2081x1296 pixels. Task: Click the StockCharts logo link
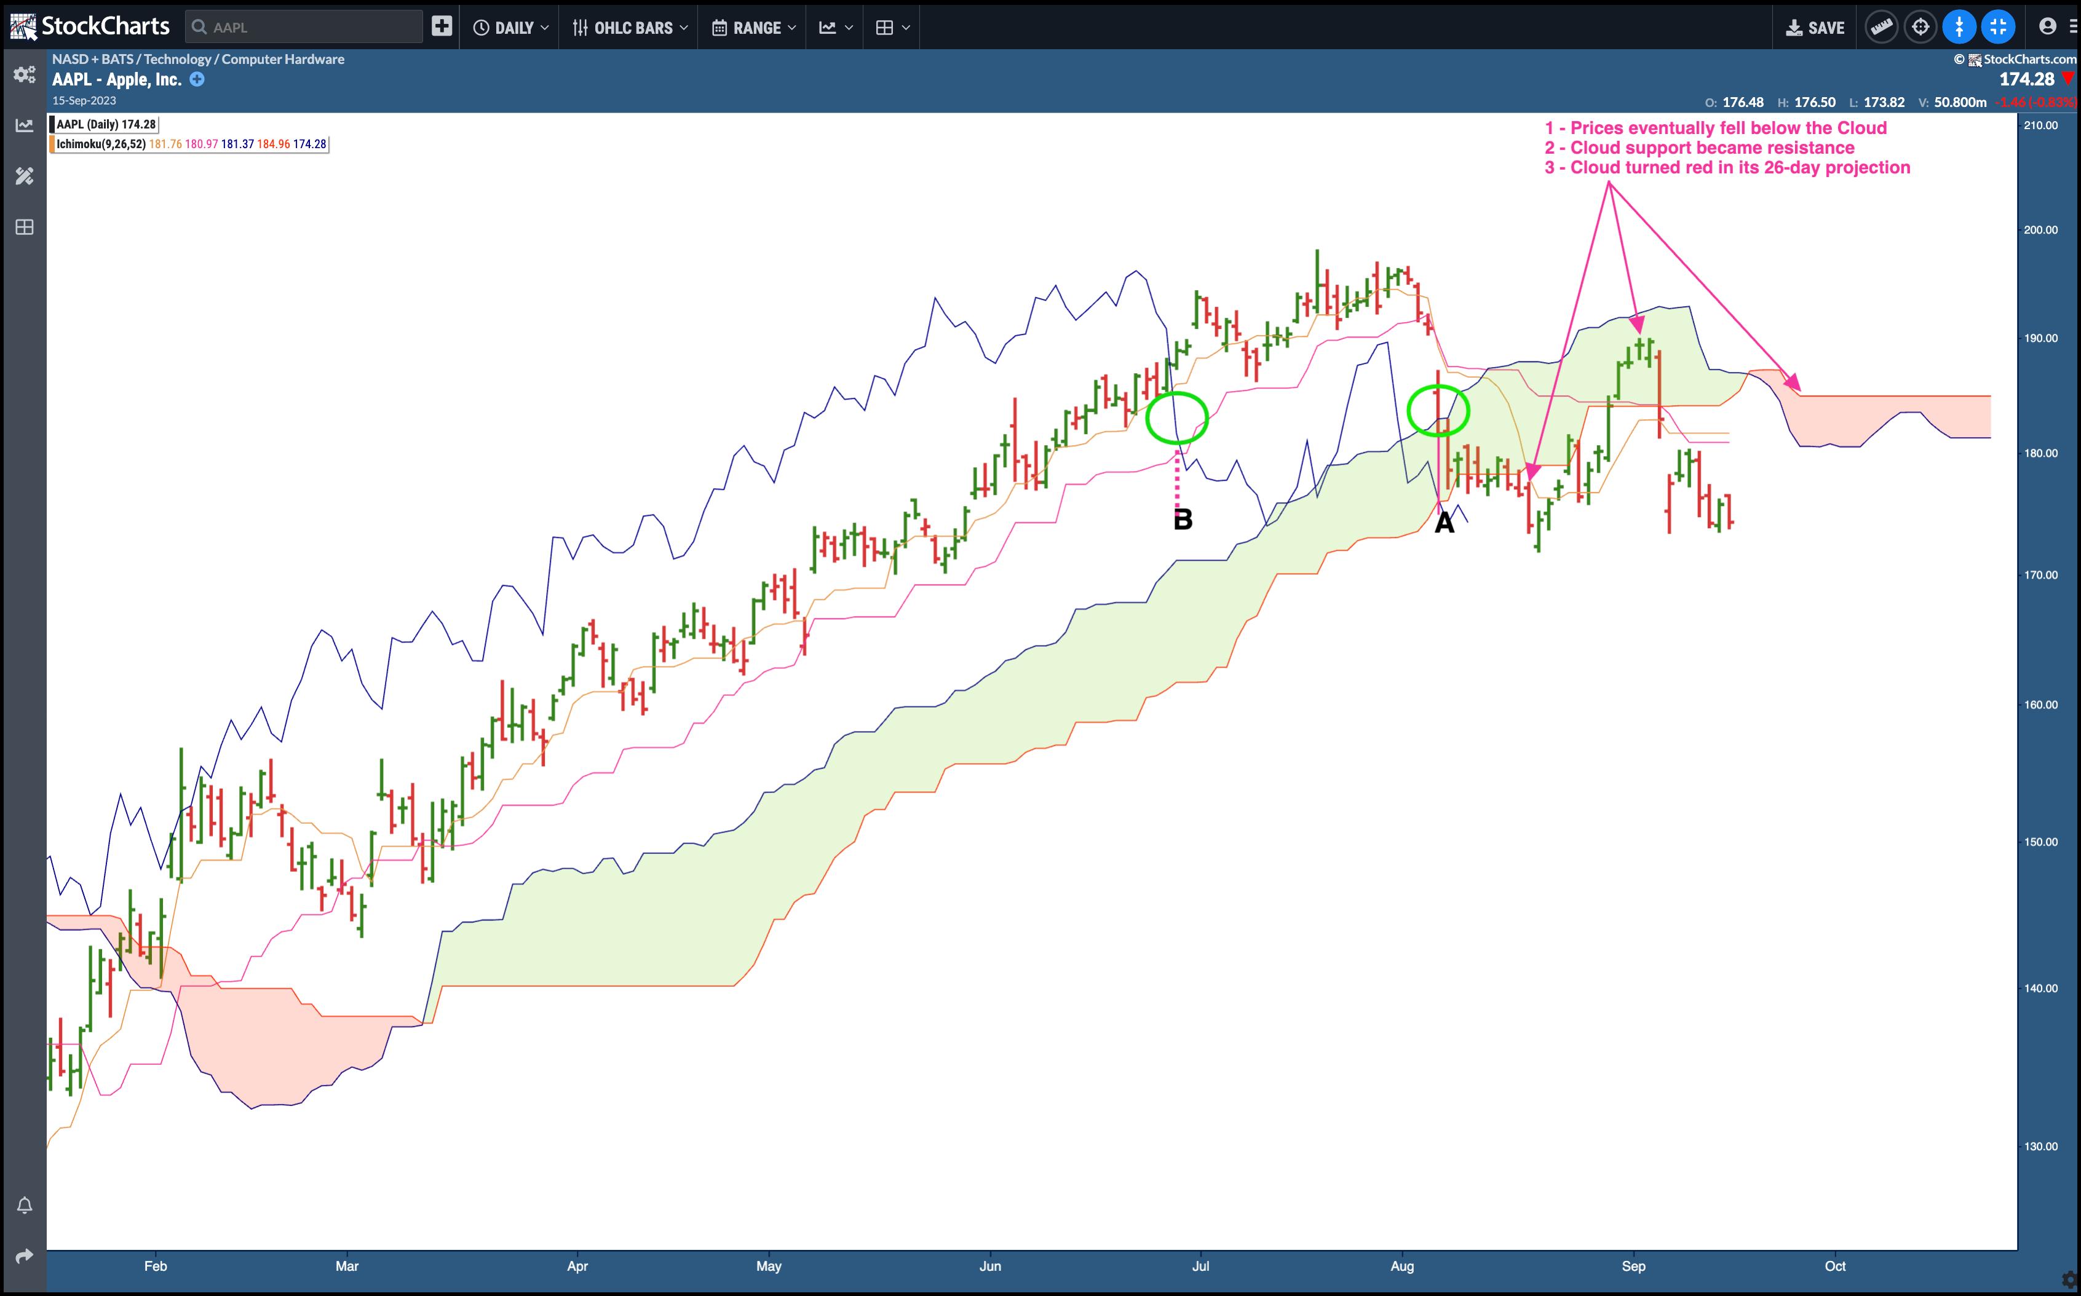[x=90, y=26]
